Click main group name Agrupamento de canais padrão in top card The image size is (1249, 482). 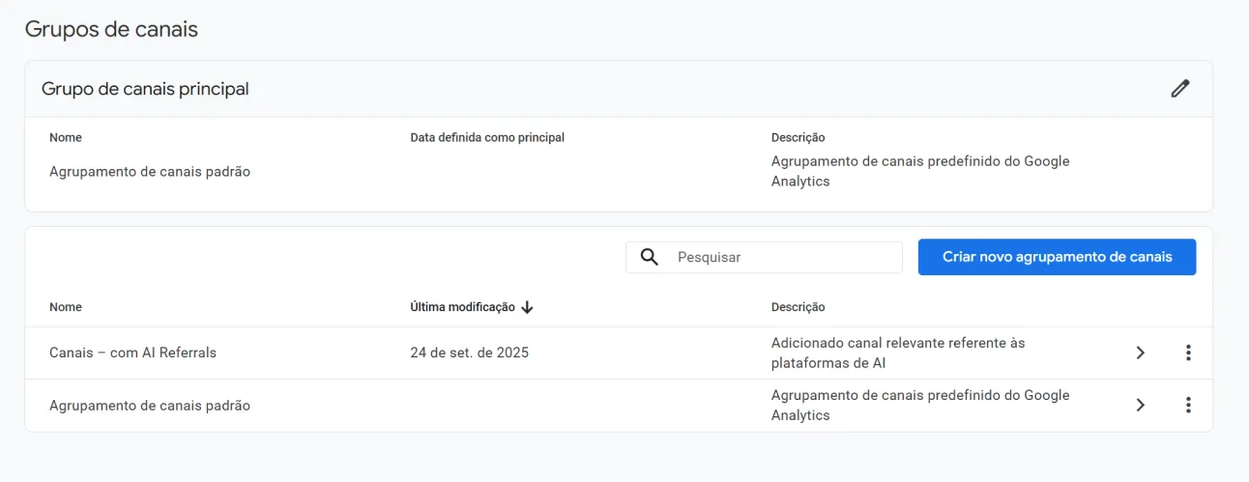point(150,172)
